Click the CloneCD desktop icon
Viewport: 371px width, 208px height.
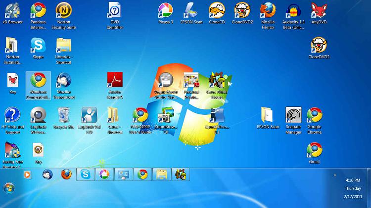coord(217,10)
